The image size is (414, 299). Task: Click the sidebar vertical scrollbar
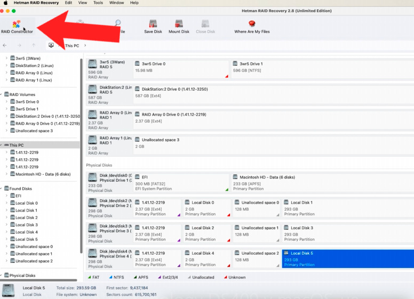coord(81,156)
